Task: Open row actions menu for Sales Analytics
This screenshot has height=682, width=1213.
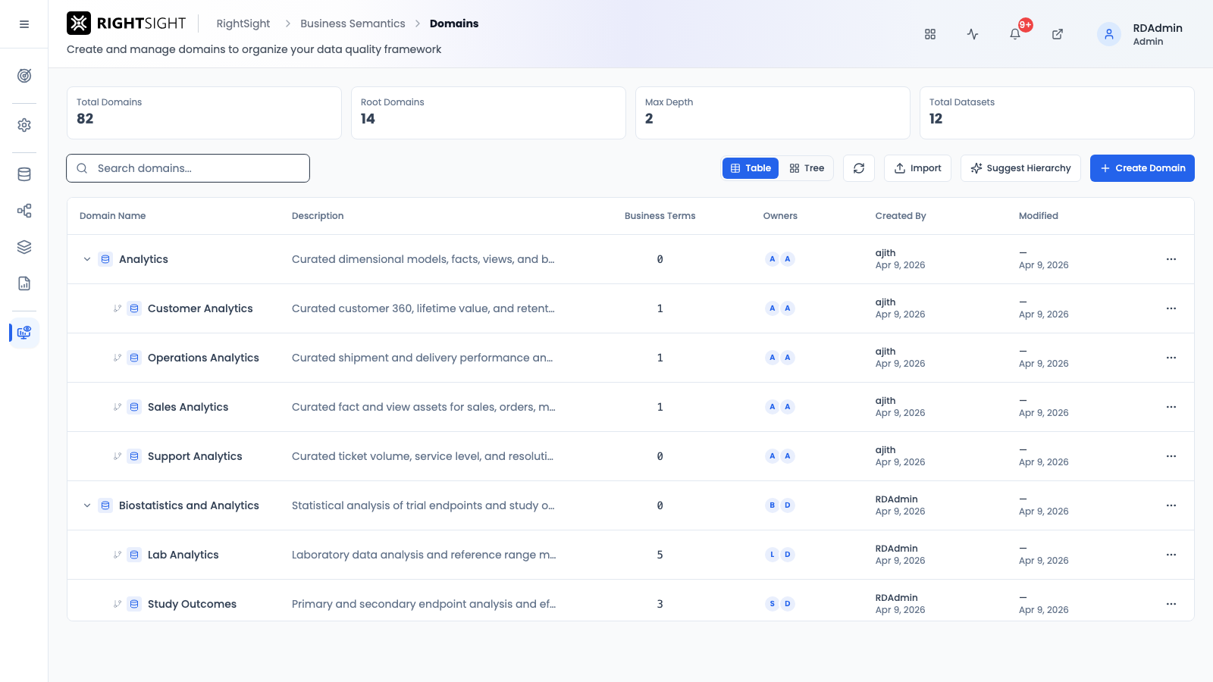Action: 1171,407
